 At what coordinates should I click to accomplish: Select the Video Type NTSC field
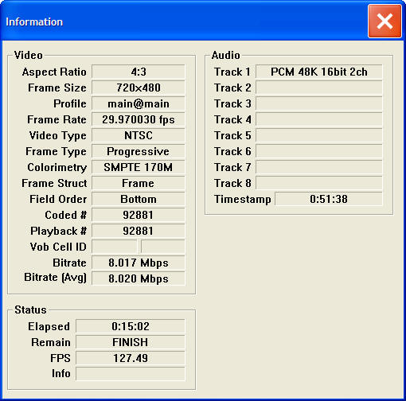(139, 135)
